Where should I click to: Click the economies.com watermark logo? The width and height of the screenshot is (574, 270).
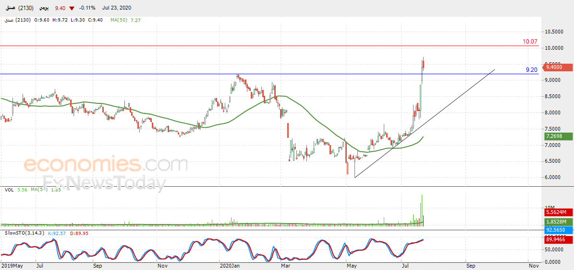click(x=105, y=165)
